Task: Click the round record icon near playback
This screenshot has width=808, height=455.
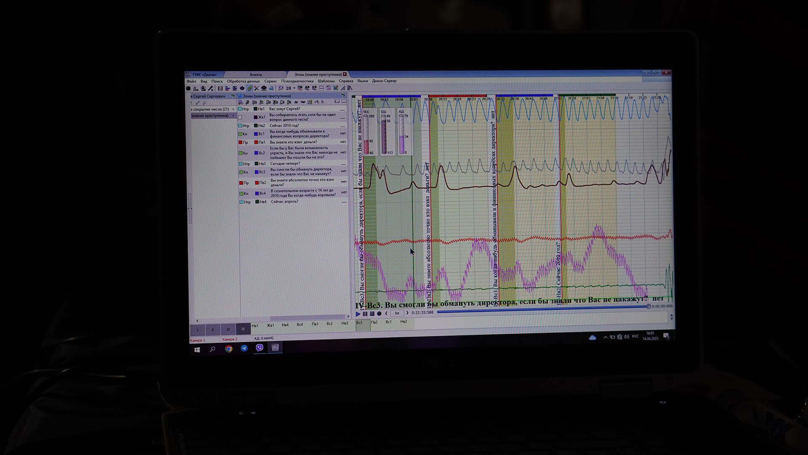Action: pos(379,313)
